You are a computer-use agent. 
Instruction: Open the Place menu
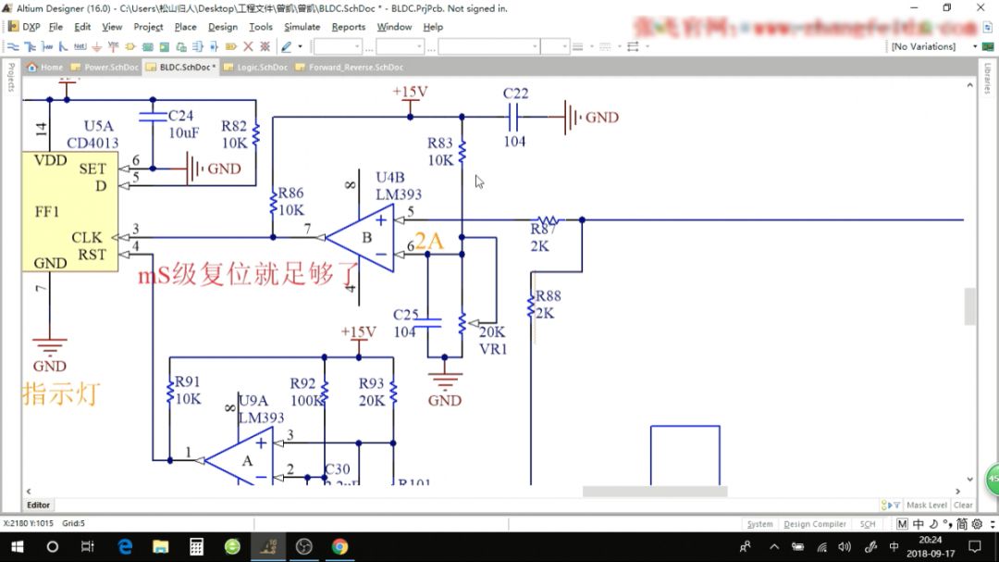click(185, 27)
